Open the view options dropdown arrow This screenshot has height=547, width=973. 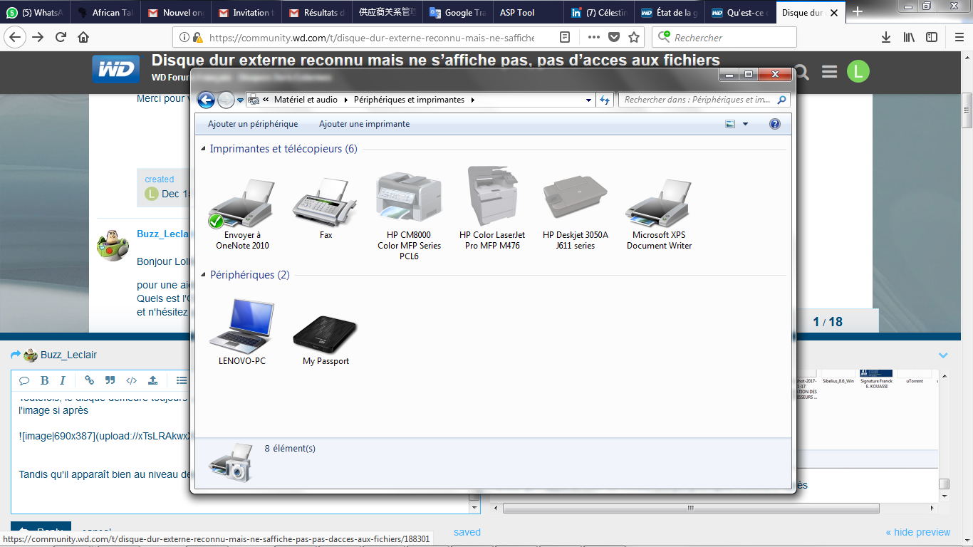pos(745,124)
